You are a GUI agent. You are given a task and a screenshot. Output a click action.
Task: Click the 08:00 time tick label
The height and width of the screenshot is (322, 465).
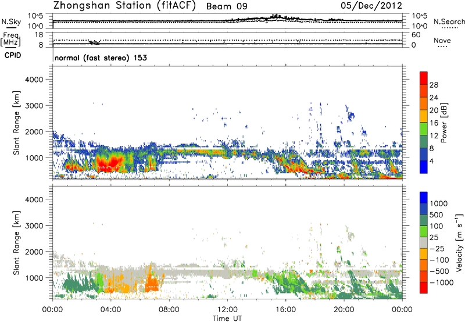point(169,310)
